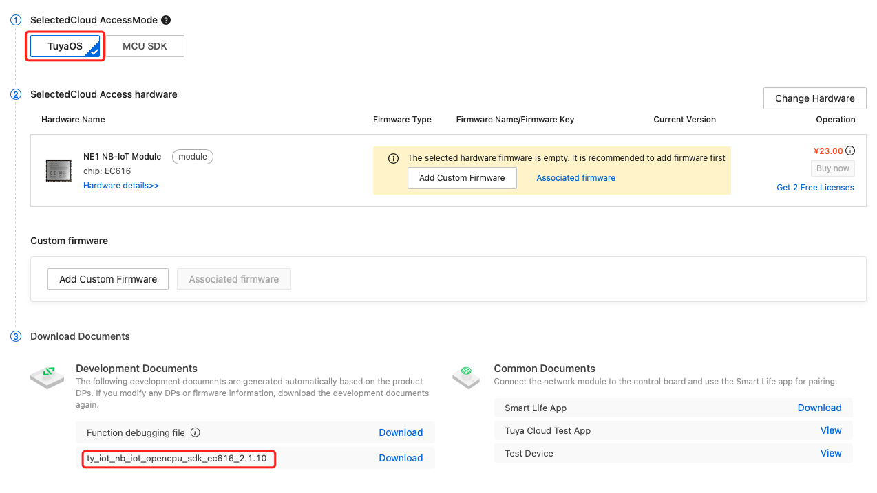Download the Function debugging file
The width and height of the screenshot is (877, 493).
click(401, 432)
